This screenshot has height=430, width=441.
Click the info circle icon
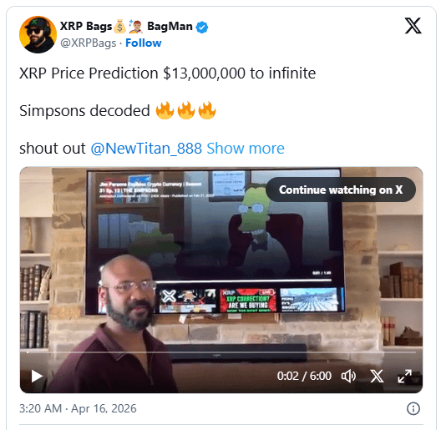pyautogui.click(x=413, y=408)
